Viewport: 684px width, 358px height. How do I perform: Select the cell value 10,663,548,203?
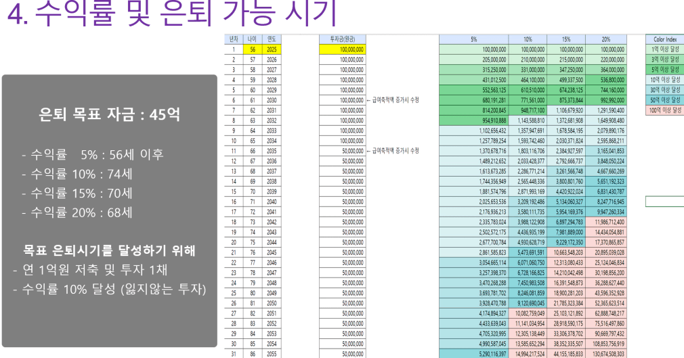tap(565, 252)
